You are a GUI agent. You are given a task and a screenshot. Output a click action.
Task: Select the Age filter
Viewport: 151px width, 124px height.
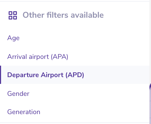[75, 38]
